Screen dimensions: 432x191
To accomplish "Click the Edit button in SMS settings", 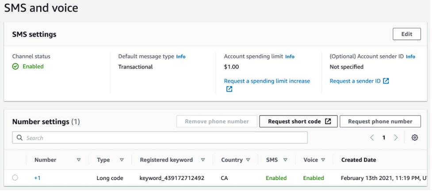I will (406, 34).
